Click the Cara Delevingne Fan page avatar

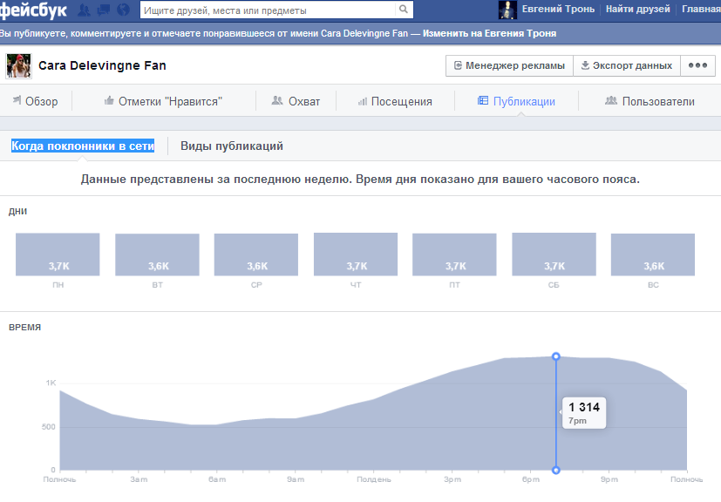point(18,65)
